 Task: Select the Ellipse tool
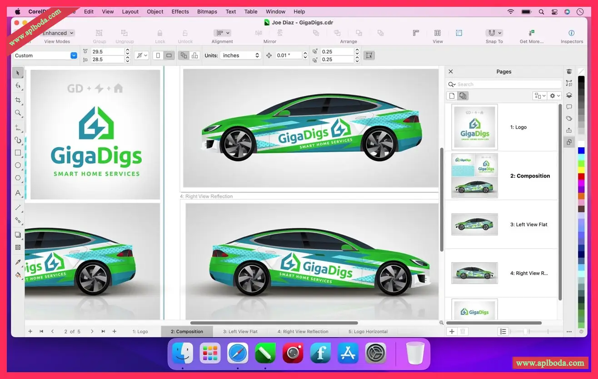coord(18,165)
